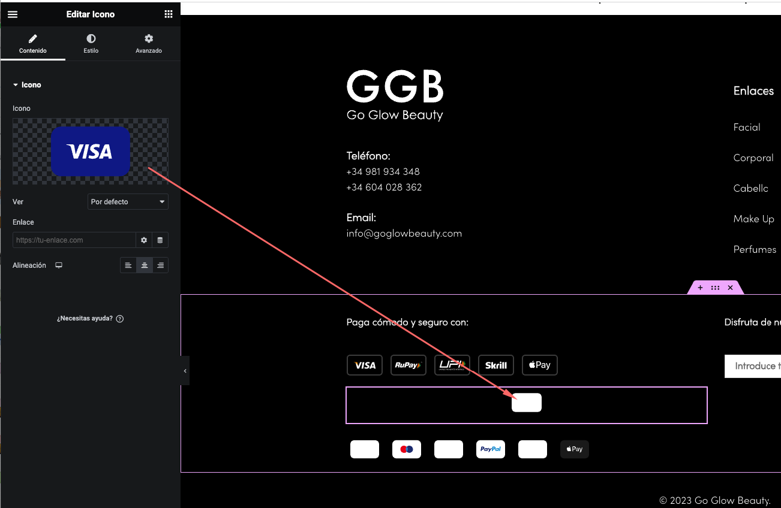Select the VISA outlined payment icon
The image size is (781, 508).
[365, 365]
